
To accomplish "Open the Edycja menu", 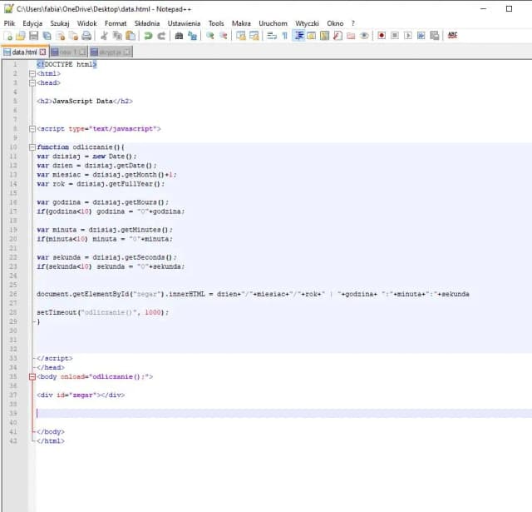I will click(x=32, y=23).
